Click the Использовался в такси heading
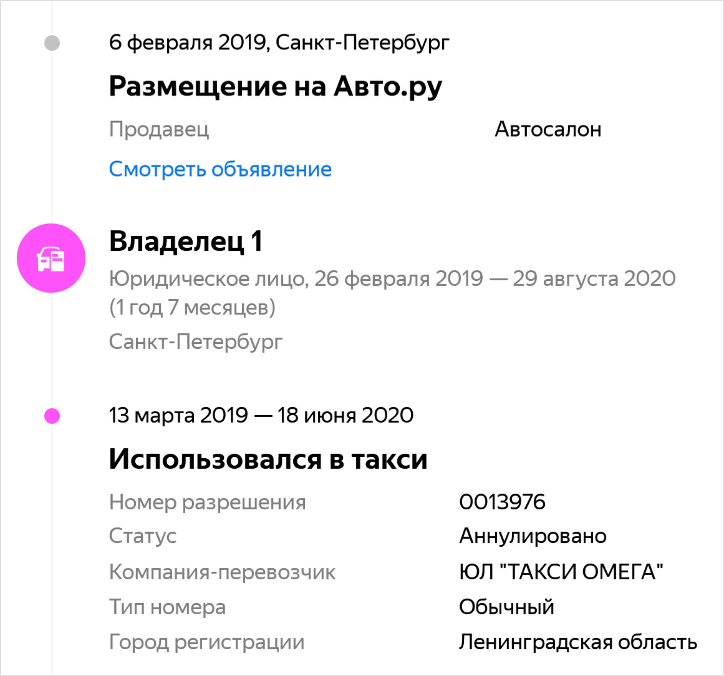This screenshot has width=724, height=676. [x=268, y=459]
